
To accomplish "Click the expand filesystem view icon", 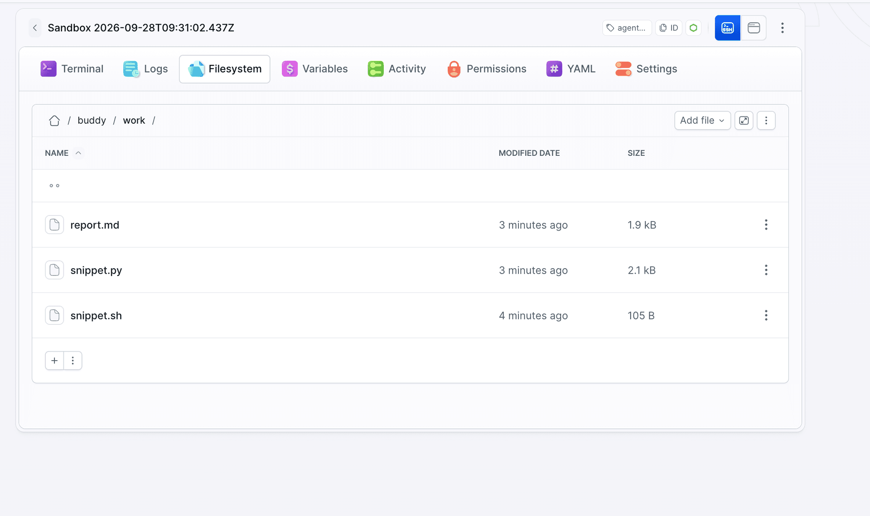I will point(744,121).
